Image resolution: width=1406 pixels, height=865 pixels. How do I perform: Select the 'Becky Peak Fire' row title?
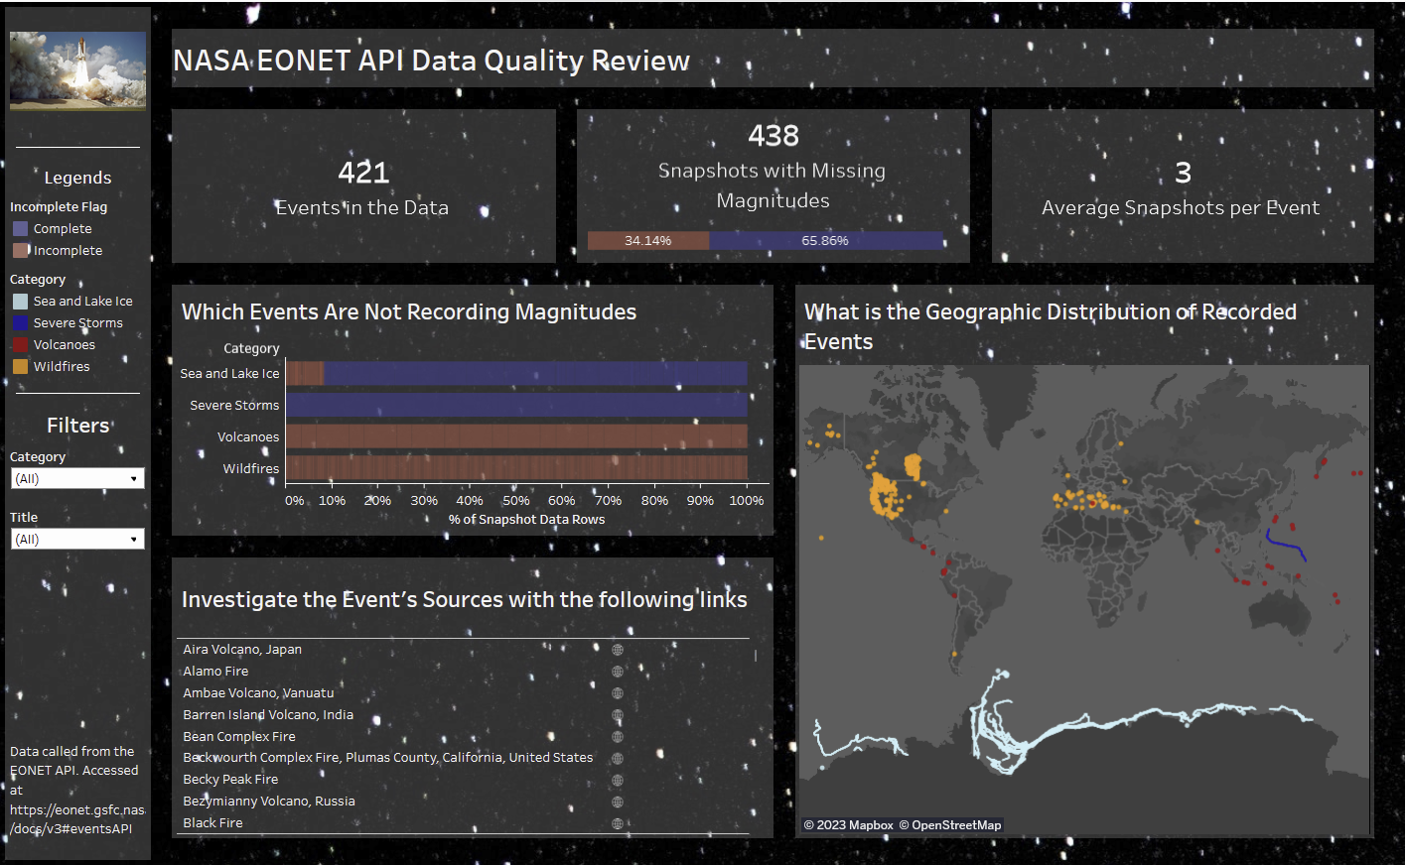(230, 780)
